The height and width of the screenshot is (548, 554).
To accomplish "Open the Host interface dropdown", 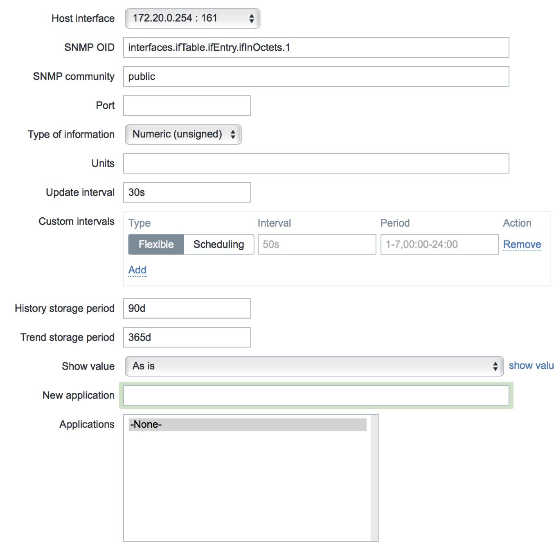I will pyautogui.click(x=192, y=18).
